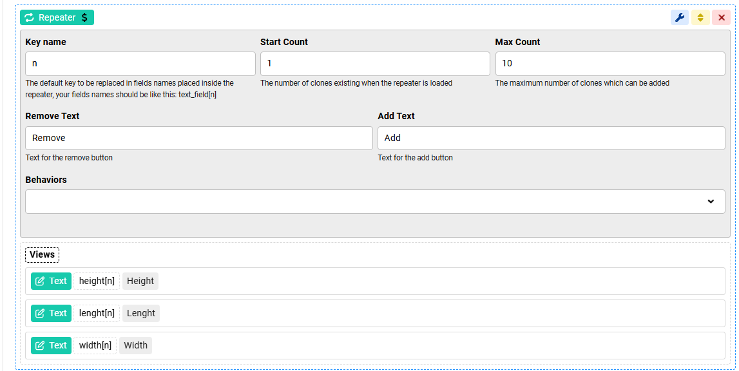
Task: Click the lenght[n] field name tag
Action: coord(97,313)
